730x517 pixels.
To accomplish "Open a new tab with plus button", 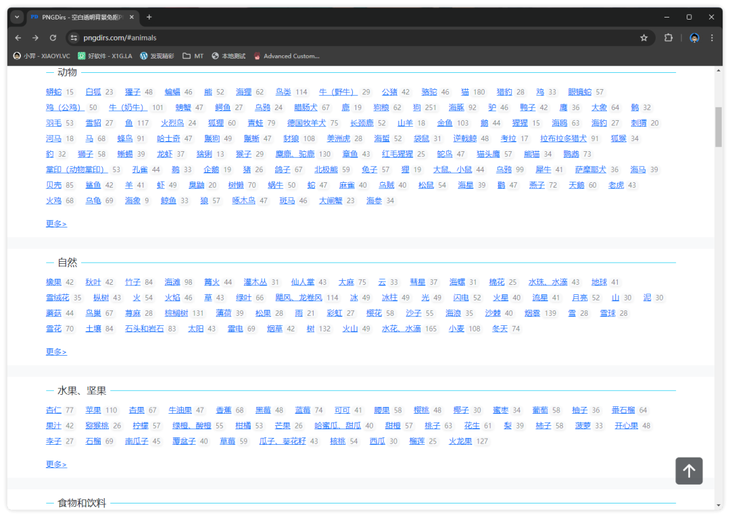I will click(x=149, y=17).
